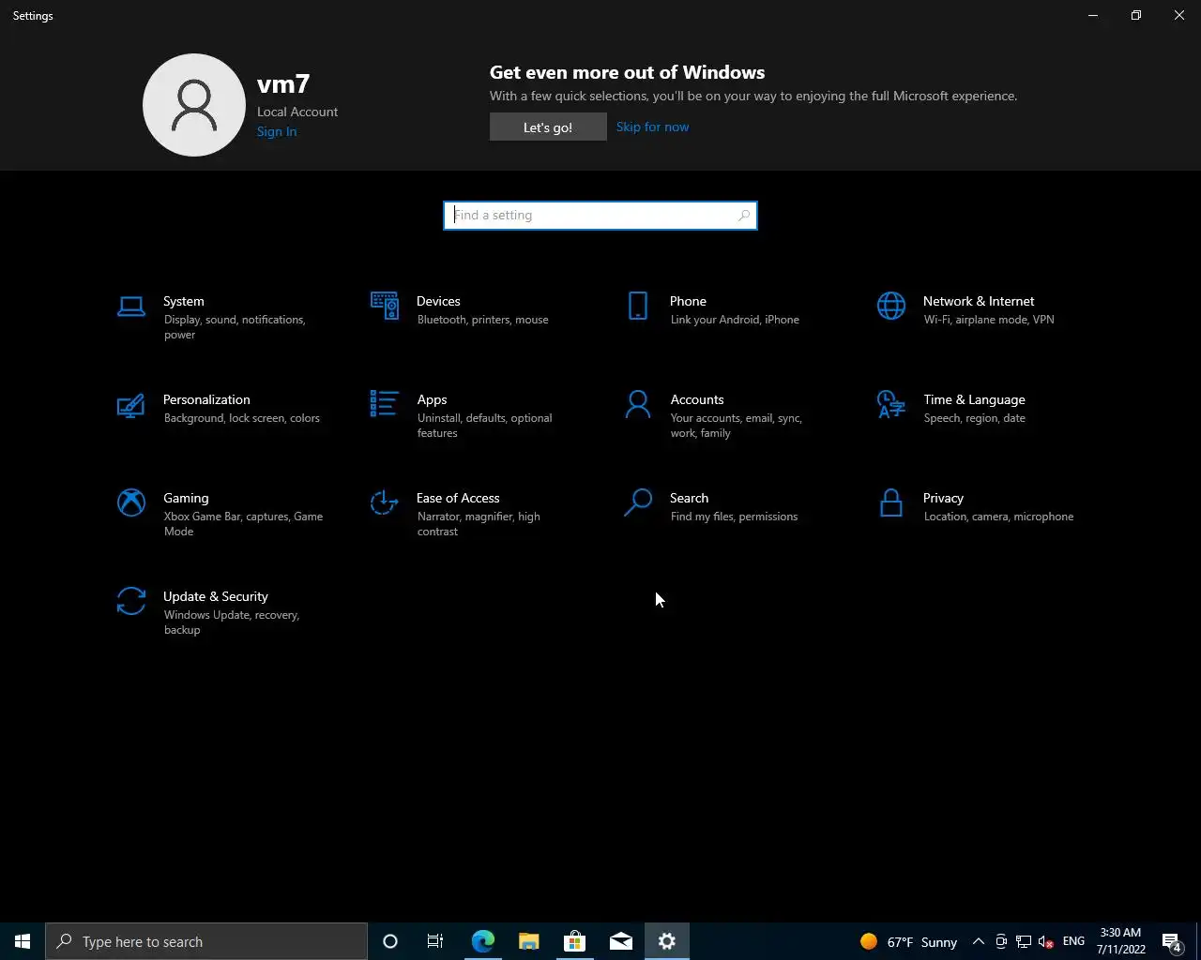Show hidden system tray icons
1201x960 pixels.
(x=978, y=941)
